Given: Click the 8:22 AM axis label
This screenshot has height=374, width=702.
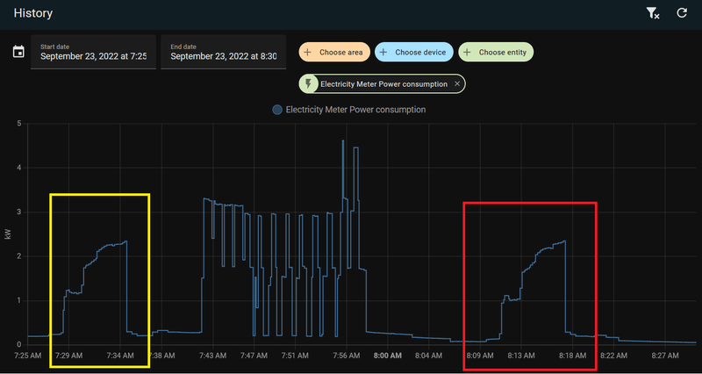Looking at the screenshot, I should 613,356.
